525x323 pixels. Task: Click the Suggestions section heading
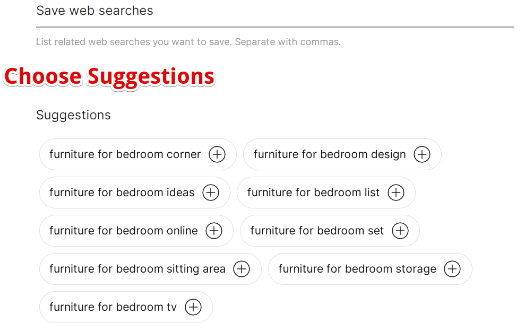point(73,115)
